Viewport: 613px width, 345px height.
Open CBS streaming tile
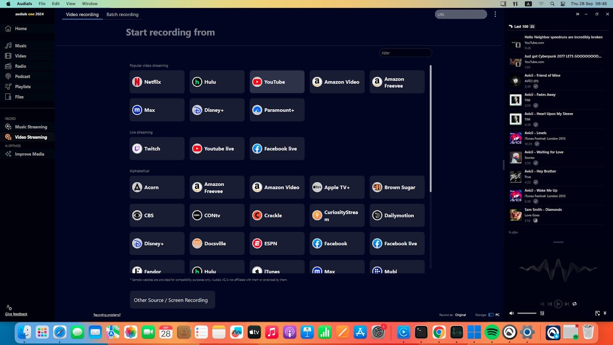click(x=157, y=215)
